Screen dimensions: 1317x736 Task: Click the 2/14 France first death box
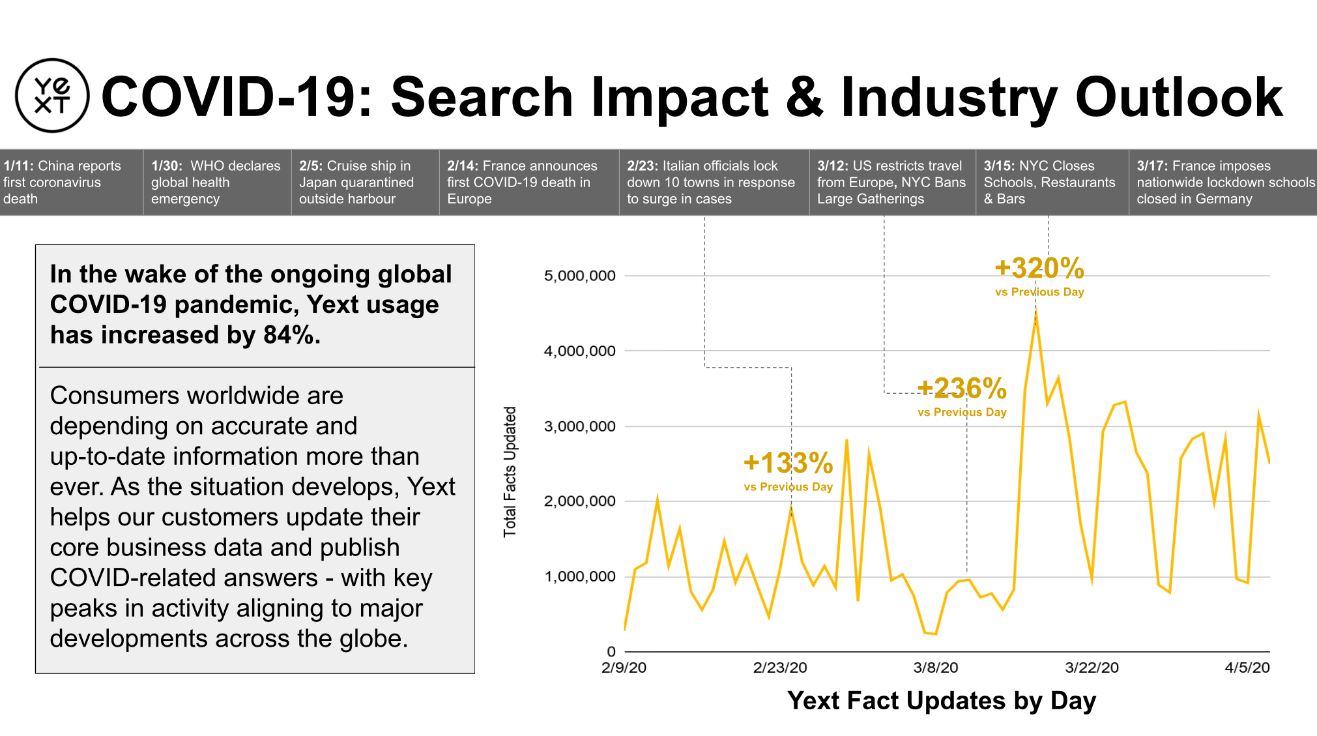click(x=528, y=183)
